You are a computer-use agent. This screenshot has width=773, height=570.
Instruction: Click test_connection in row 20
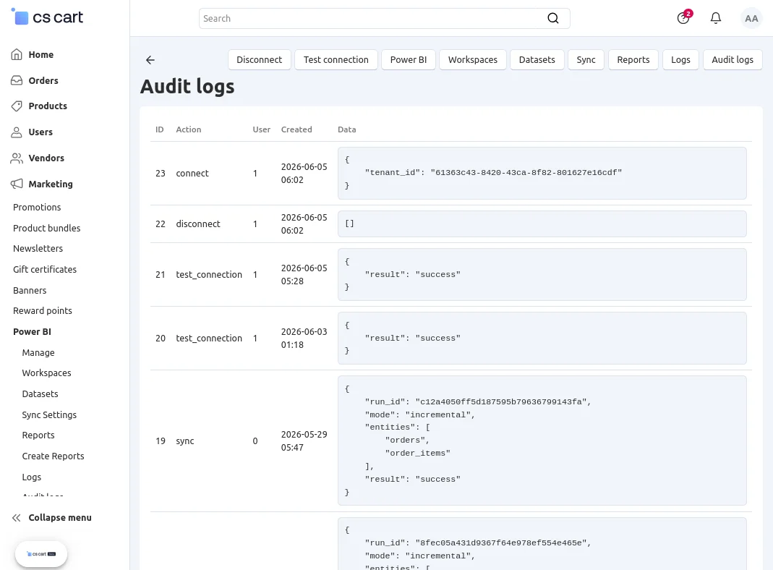(209, 339)
